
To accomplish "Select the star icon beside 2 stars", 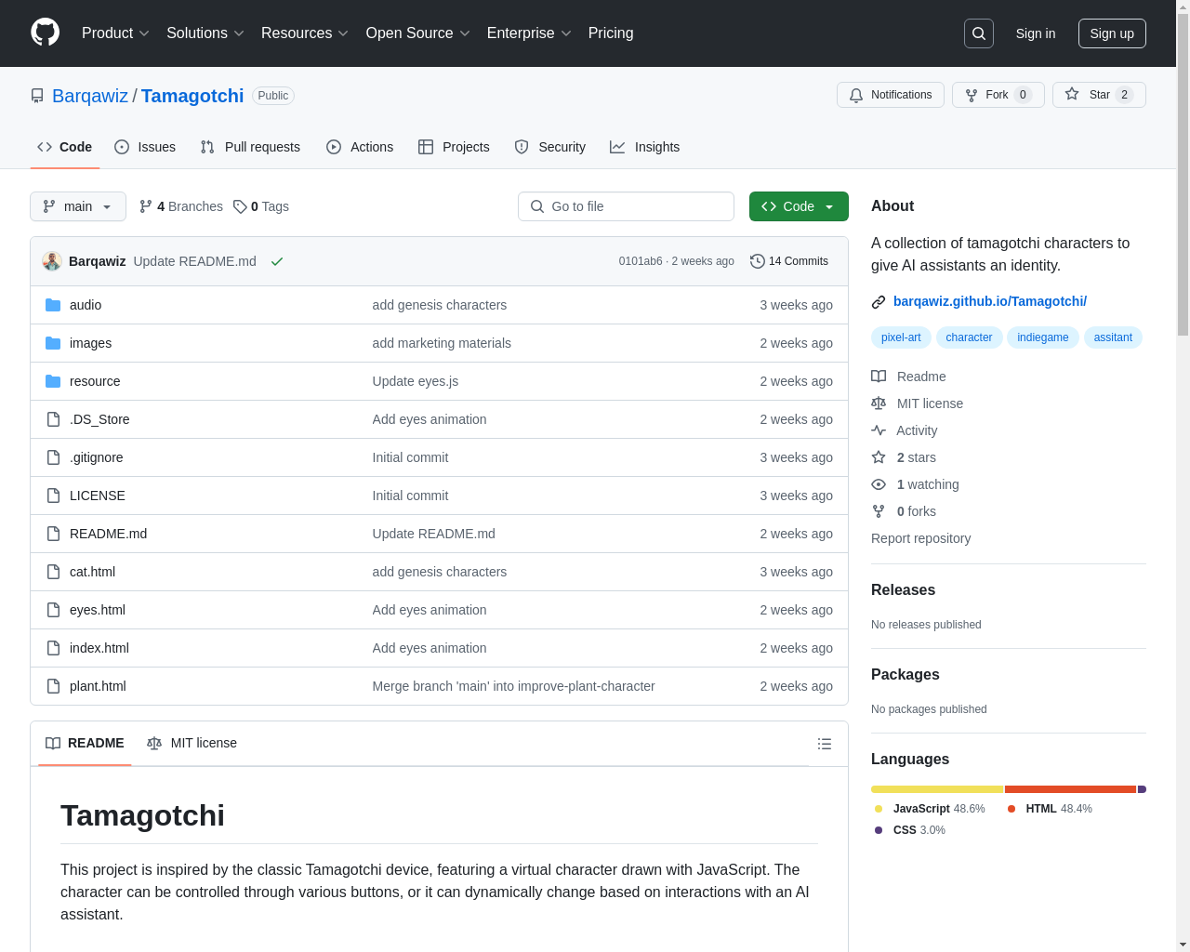I will point(879,457).
